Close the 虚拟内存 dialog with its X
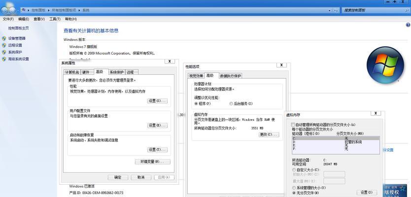Viewport: 411px width, 197px height. tap(376, 113)
